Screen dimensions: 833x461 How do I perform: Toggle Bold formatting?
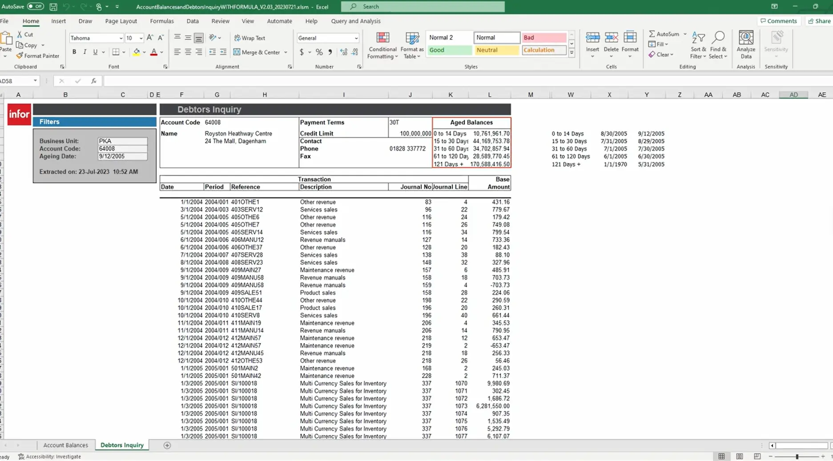74,52
